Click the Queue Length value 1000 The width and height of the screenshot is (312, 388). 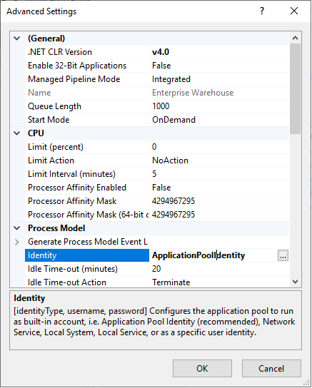219,106
